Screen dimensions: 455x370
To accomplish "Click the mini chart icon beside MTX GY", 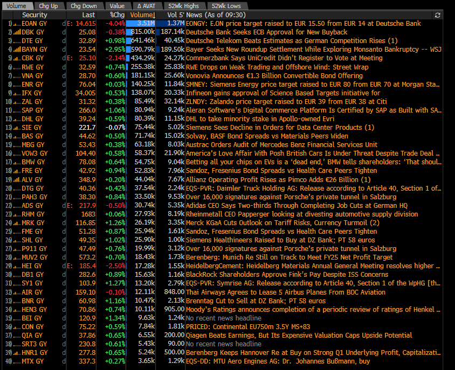I will (17, 362).
